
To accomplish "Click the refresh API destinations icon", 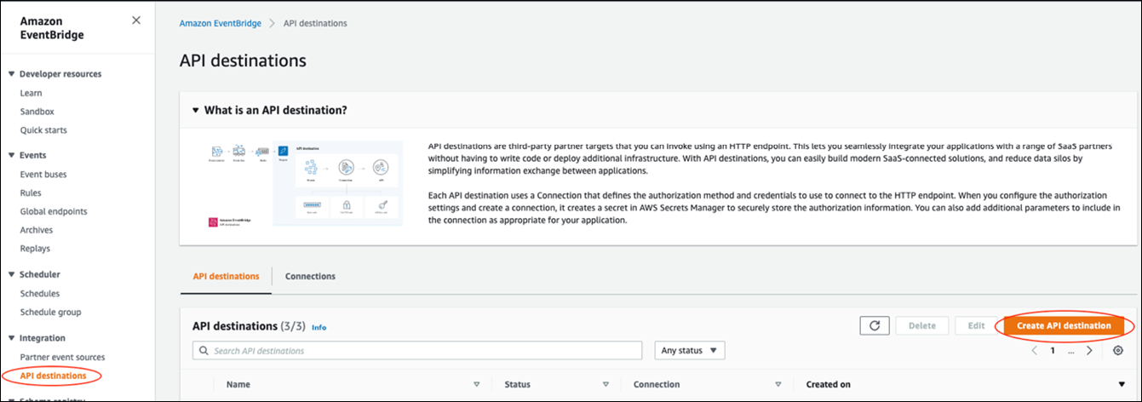I will coord(875,325).
